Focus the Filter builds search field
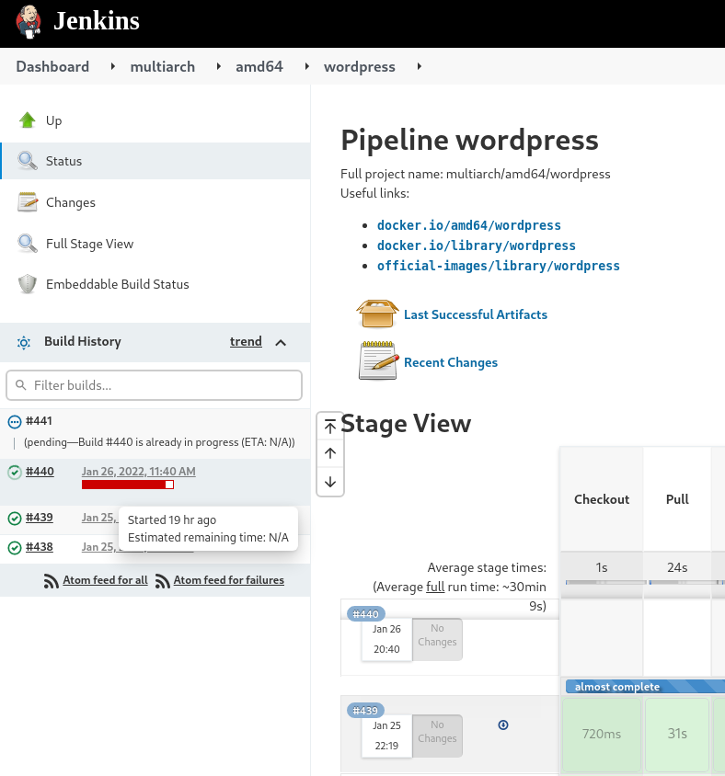The width and height of the screenshot is (725, 776). [155, 385]
